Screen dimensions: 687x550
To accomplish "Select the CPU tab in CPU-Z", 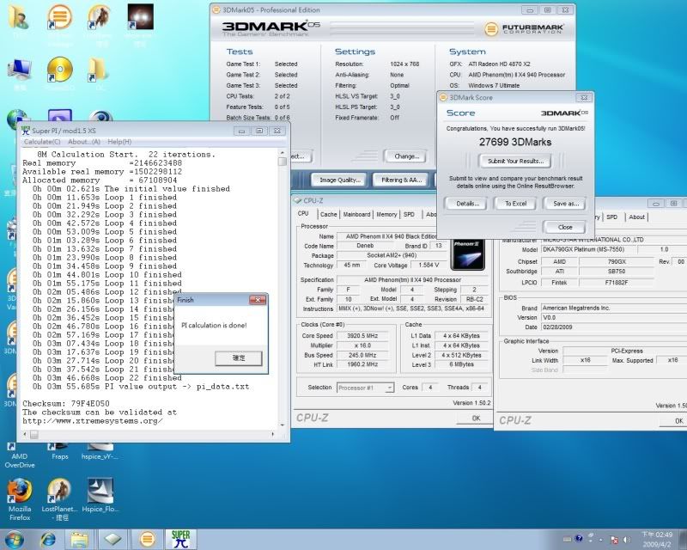I will click(303, 214).
